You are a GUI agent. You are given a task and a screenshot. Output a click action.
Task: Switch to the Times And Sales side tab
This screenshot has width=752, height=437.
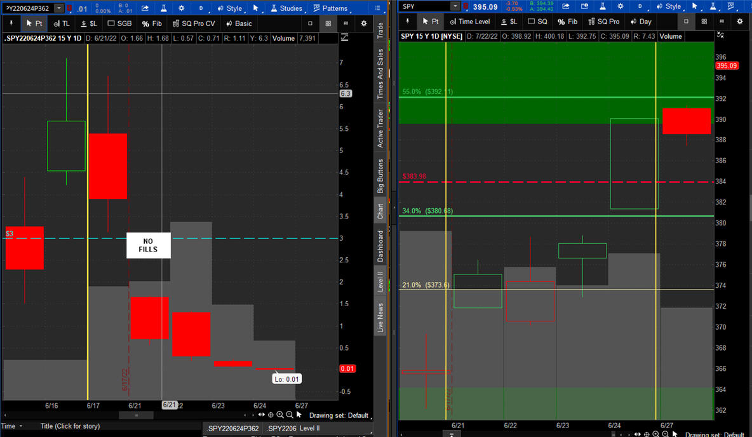(380, 74)
